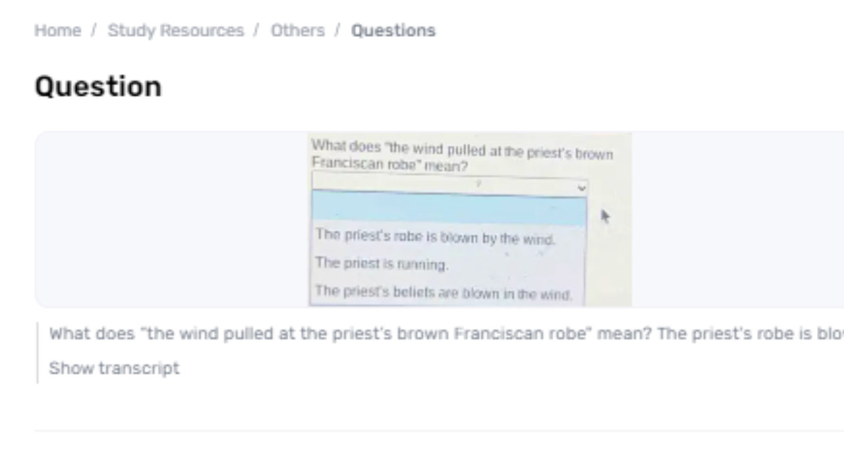
Task: Click the horizontal divider line below the transcript
Action: point(435,431)
